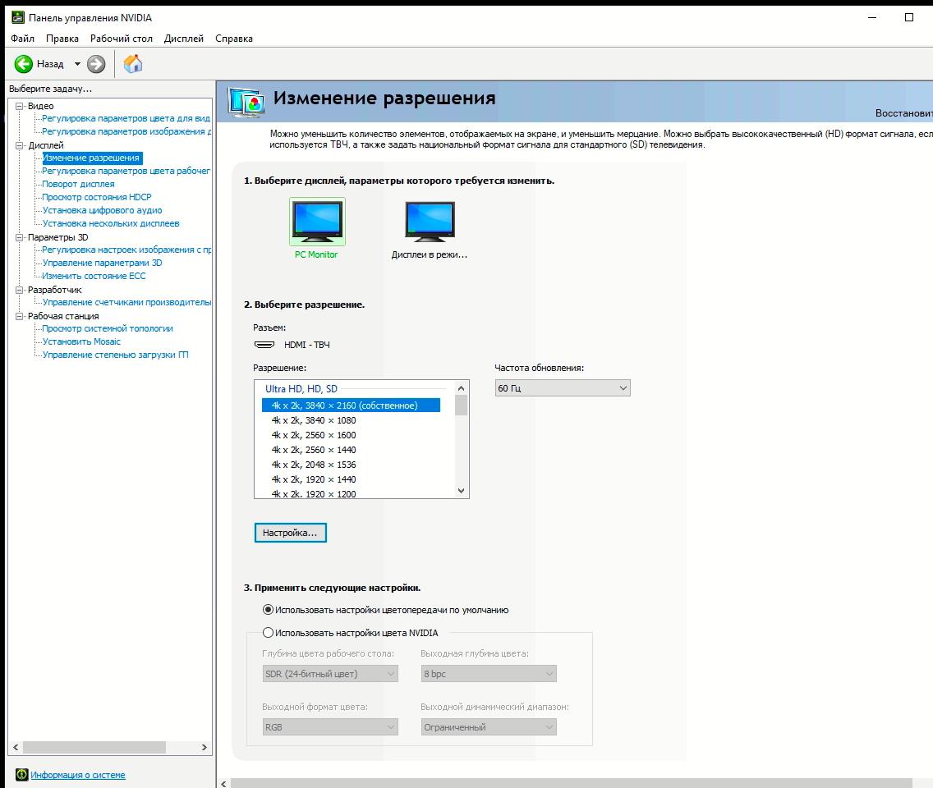The width and height of the screenshot is (933, 788).
Task: Open 'Регулировка параметров цвета для видео' task
Action: (x=126, y=118)
